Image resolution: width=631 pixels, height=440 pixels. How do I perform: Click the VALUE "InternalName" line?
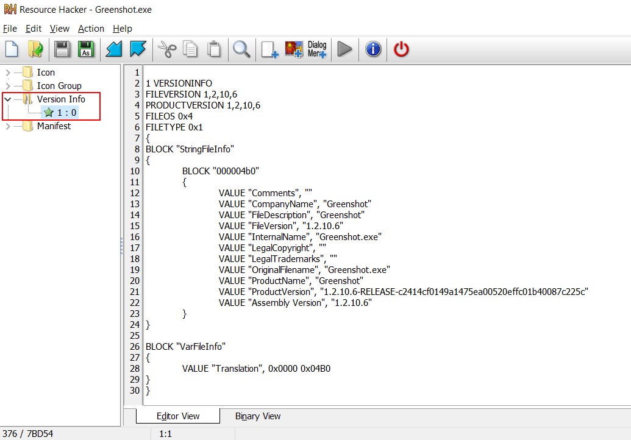coord(300,237)
